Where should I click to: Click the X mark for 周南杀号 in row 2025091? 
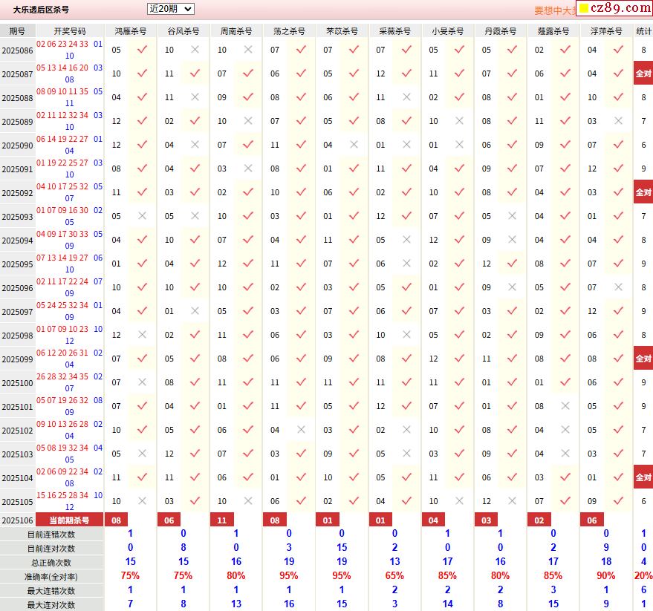click(x=248, y=168)
